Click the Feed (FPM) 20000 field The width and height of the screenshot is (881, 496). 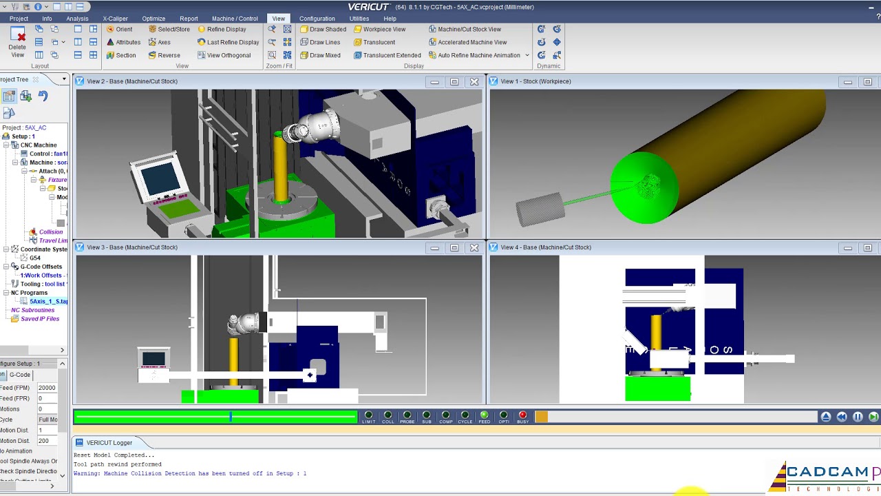[x=47, y=388]
